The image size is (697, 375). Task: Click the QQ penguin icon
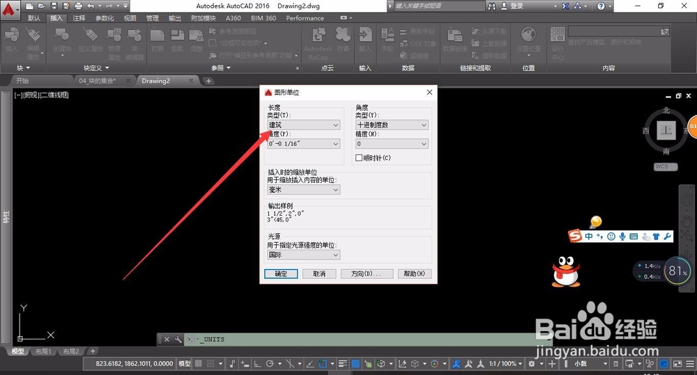coord(565,271)
